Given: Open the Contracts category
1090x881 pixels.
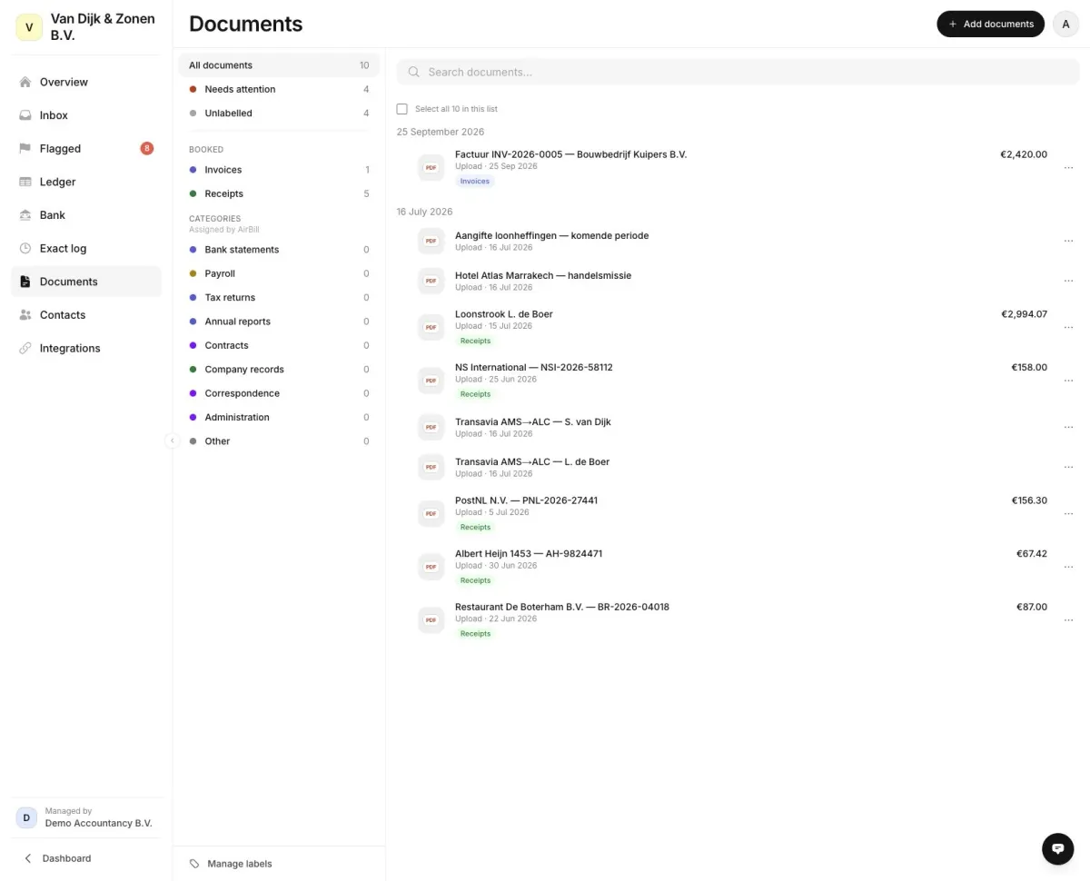Looking at the screenshot, I should (x=279, y=345).
